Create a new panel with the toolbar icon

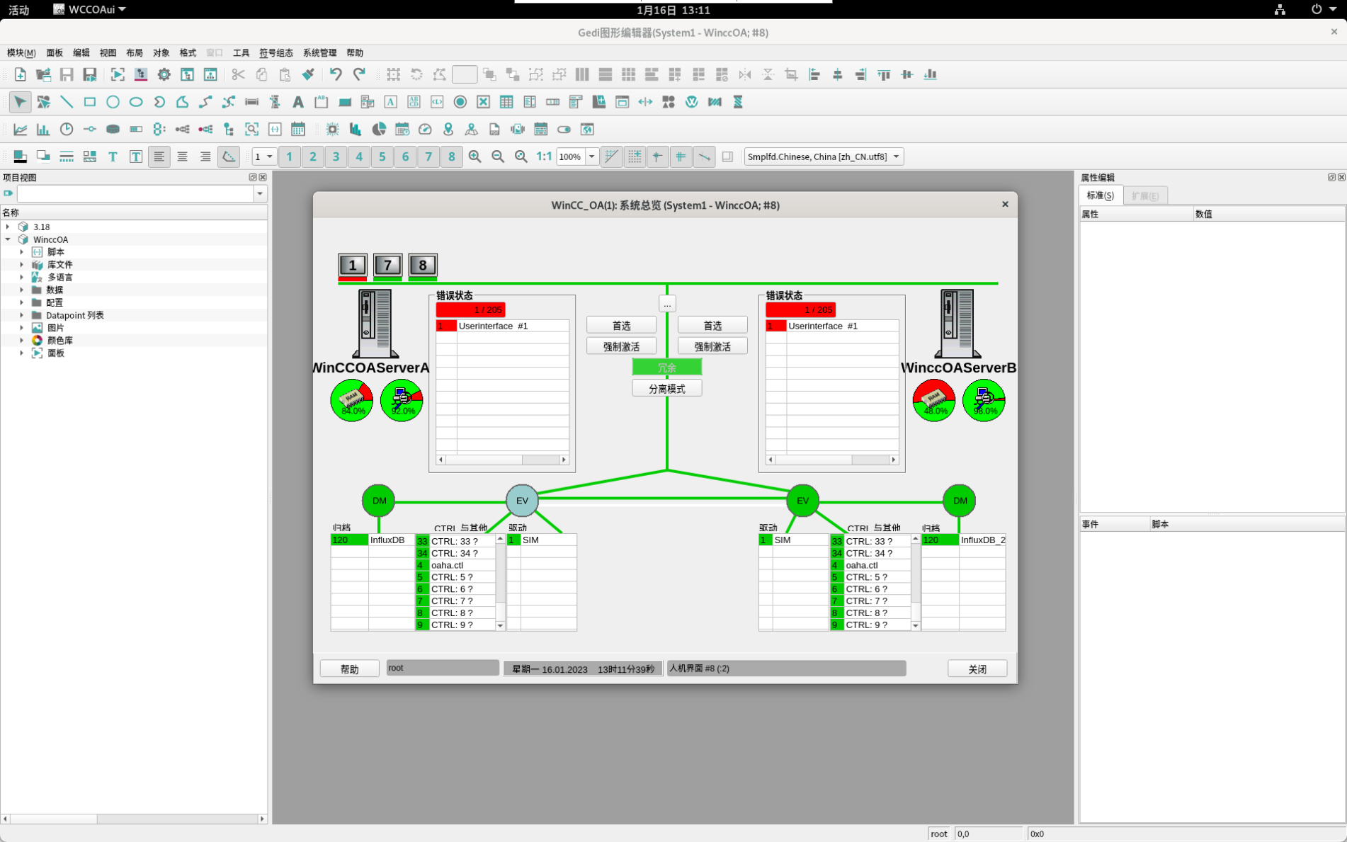21,74
